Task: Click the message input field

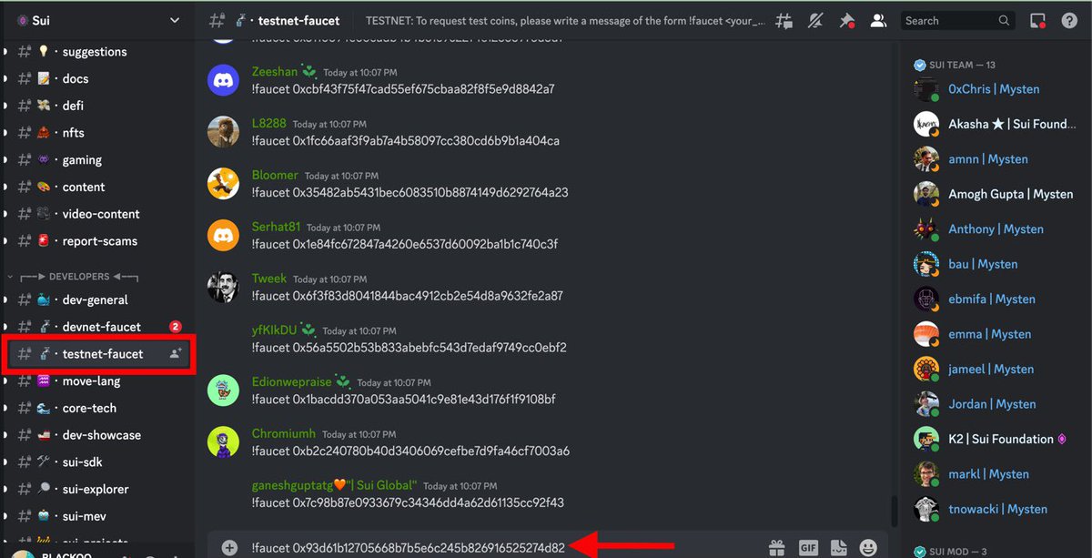Action: (409, 547)
